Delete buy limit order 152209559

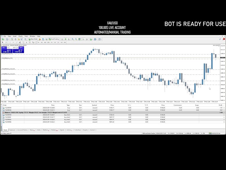[224, 115]
